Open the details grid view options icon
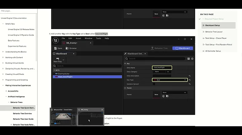This screenshot has height=135, width=242. tap(189, 58)
